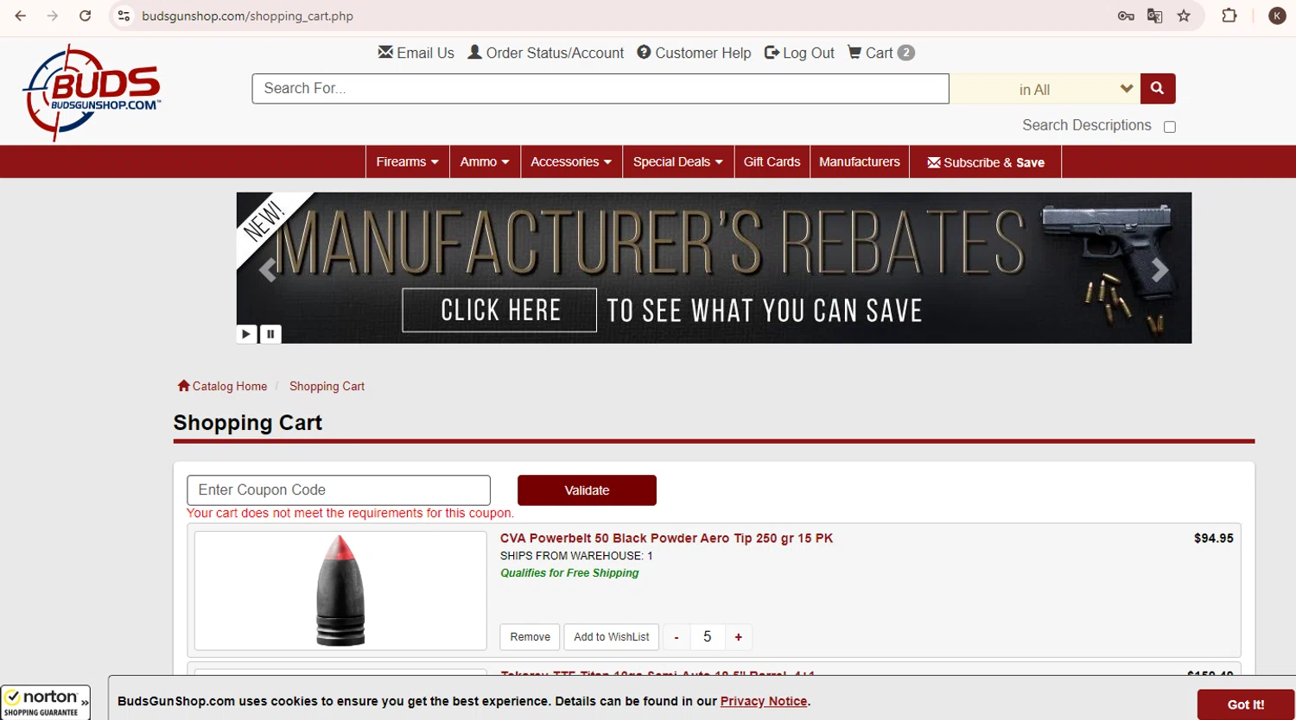1296x720 pixels.
Task: Remove the CVA Powerbelt item from cart
Action: point(530,637)
